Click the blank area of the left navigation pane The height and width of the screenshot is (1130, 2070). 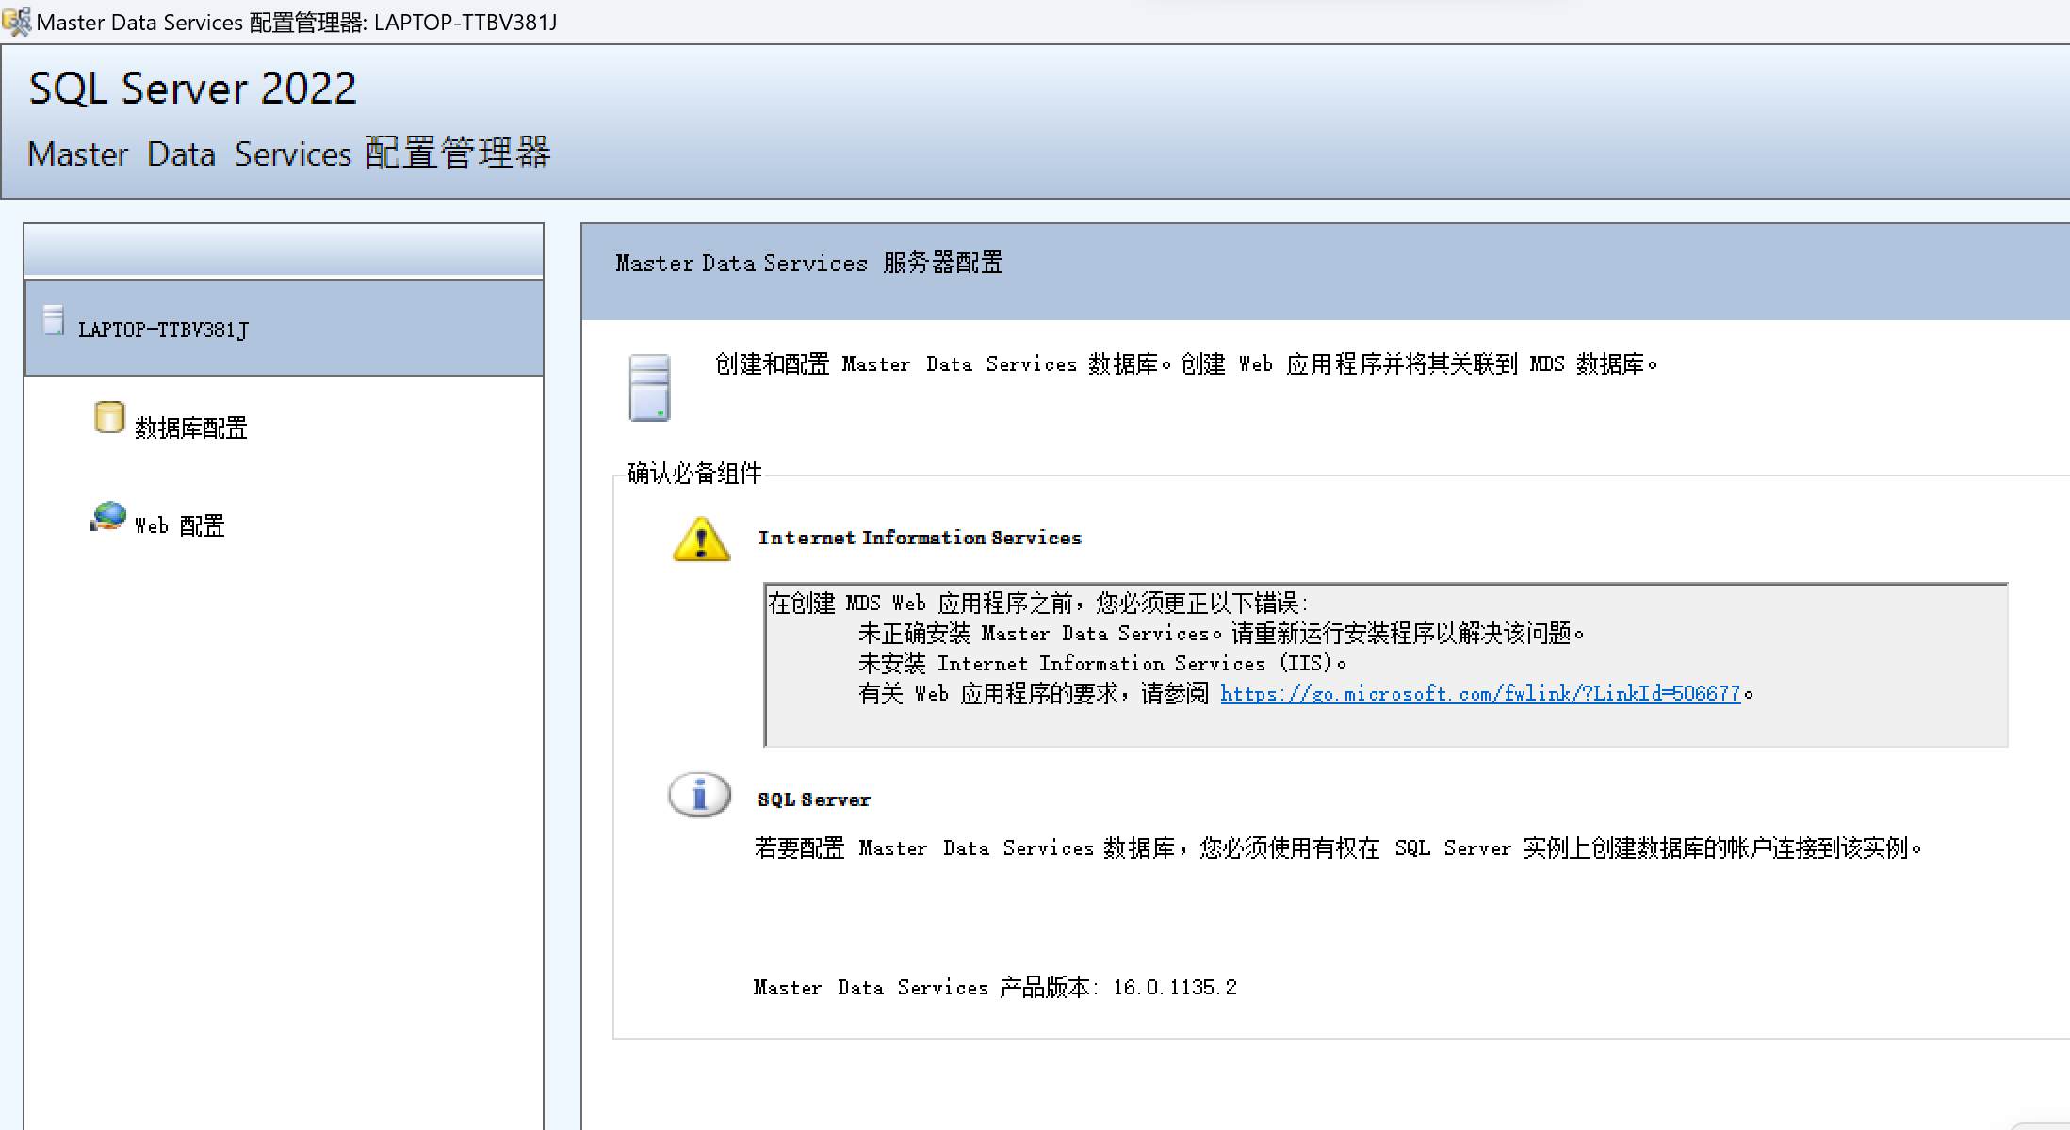click(283, 800)
